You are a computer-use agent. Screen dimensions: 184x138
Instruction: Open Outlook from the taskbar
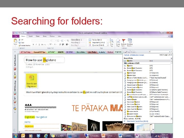pos(23,136)
